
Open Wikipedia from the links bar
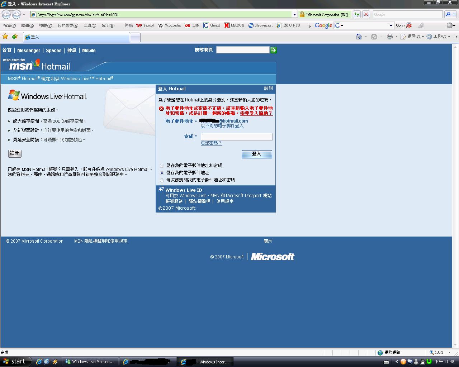coord(169,25)
